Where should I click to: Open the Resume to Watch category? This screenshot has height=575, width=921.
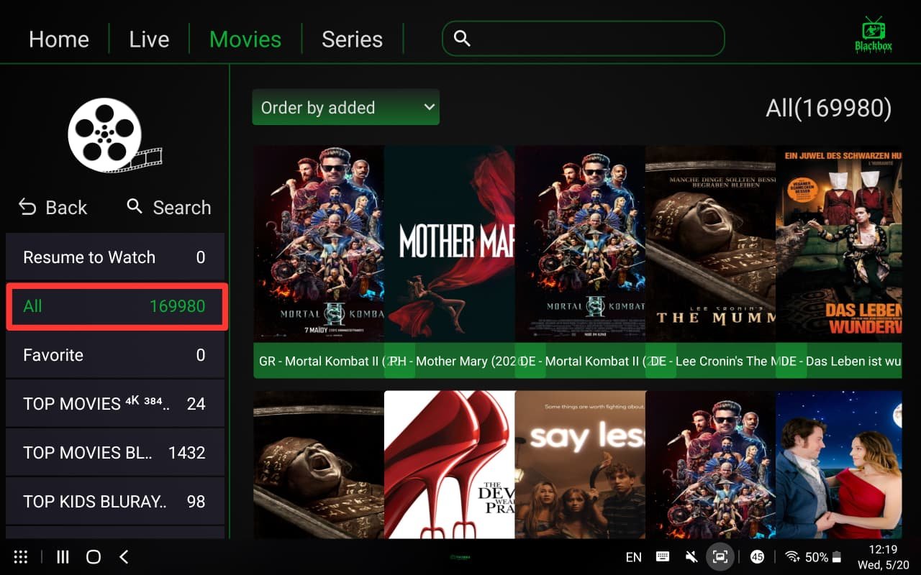[115, 257]
